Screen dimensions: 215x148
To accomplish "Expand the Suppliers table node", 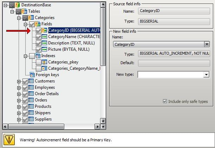I will (19, 119).
